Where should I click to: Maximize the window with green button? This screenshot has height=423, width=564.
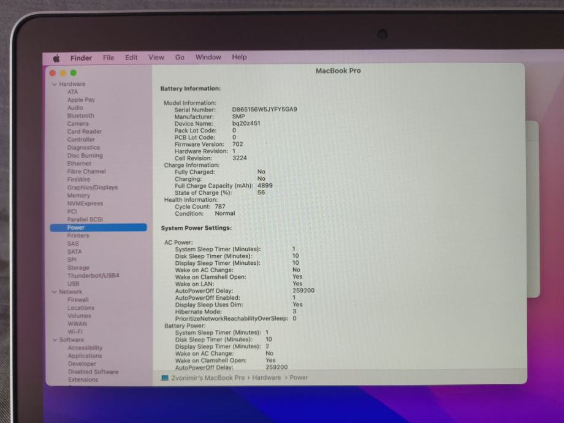(74, 73)
